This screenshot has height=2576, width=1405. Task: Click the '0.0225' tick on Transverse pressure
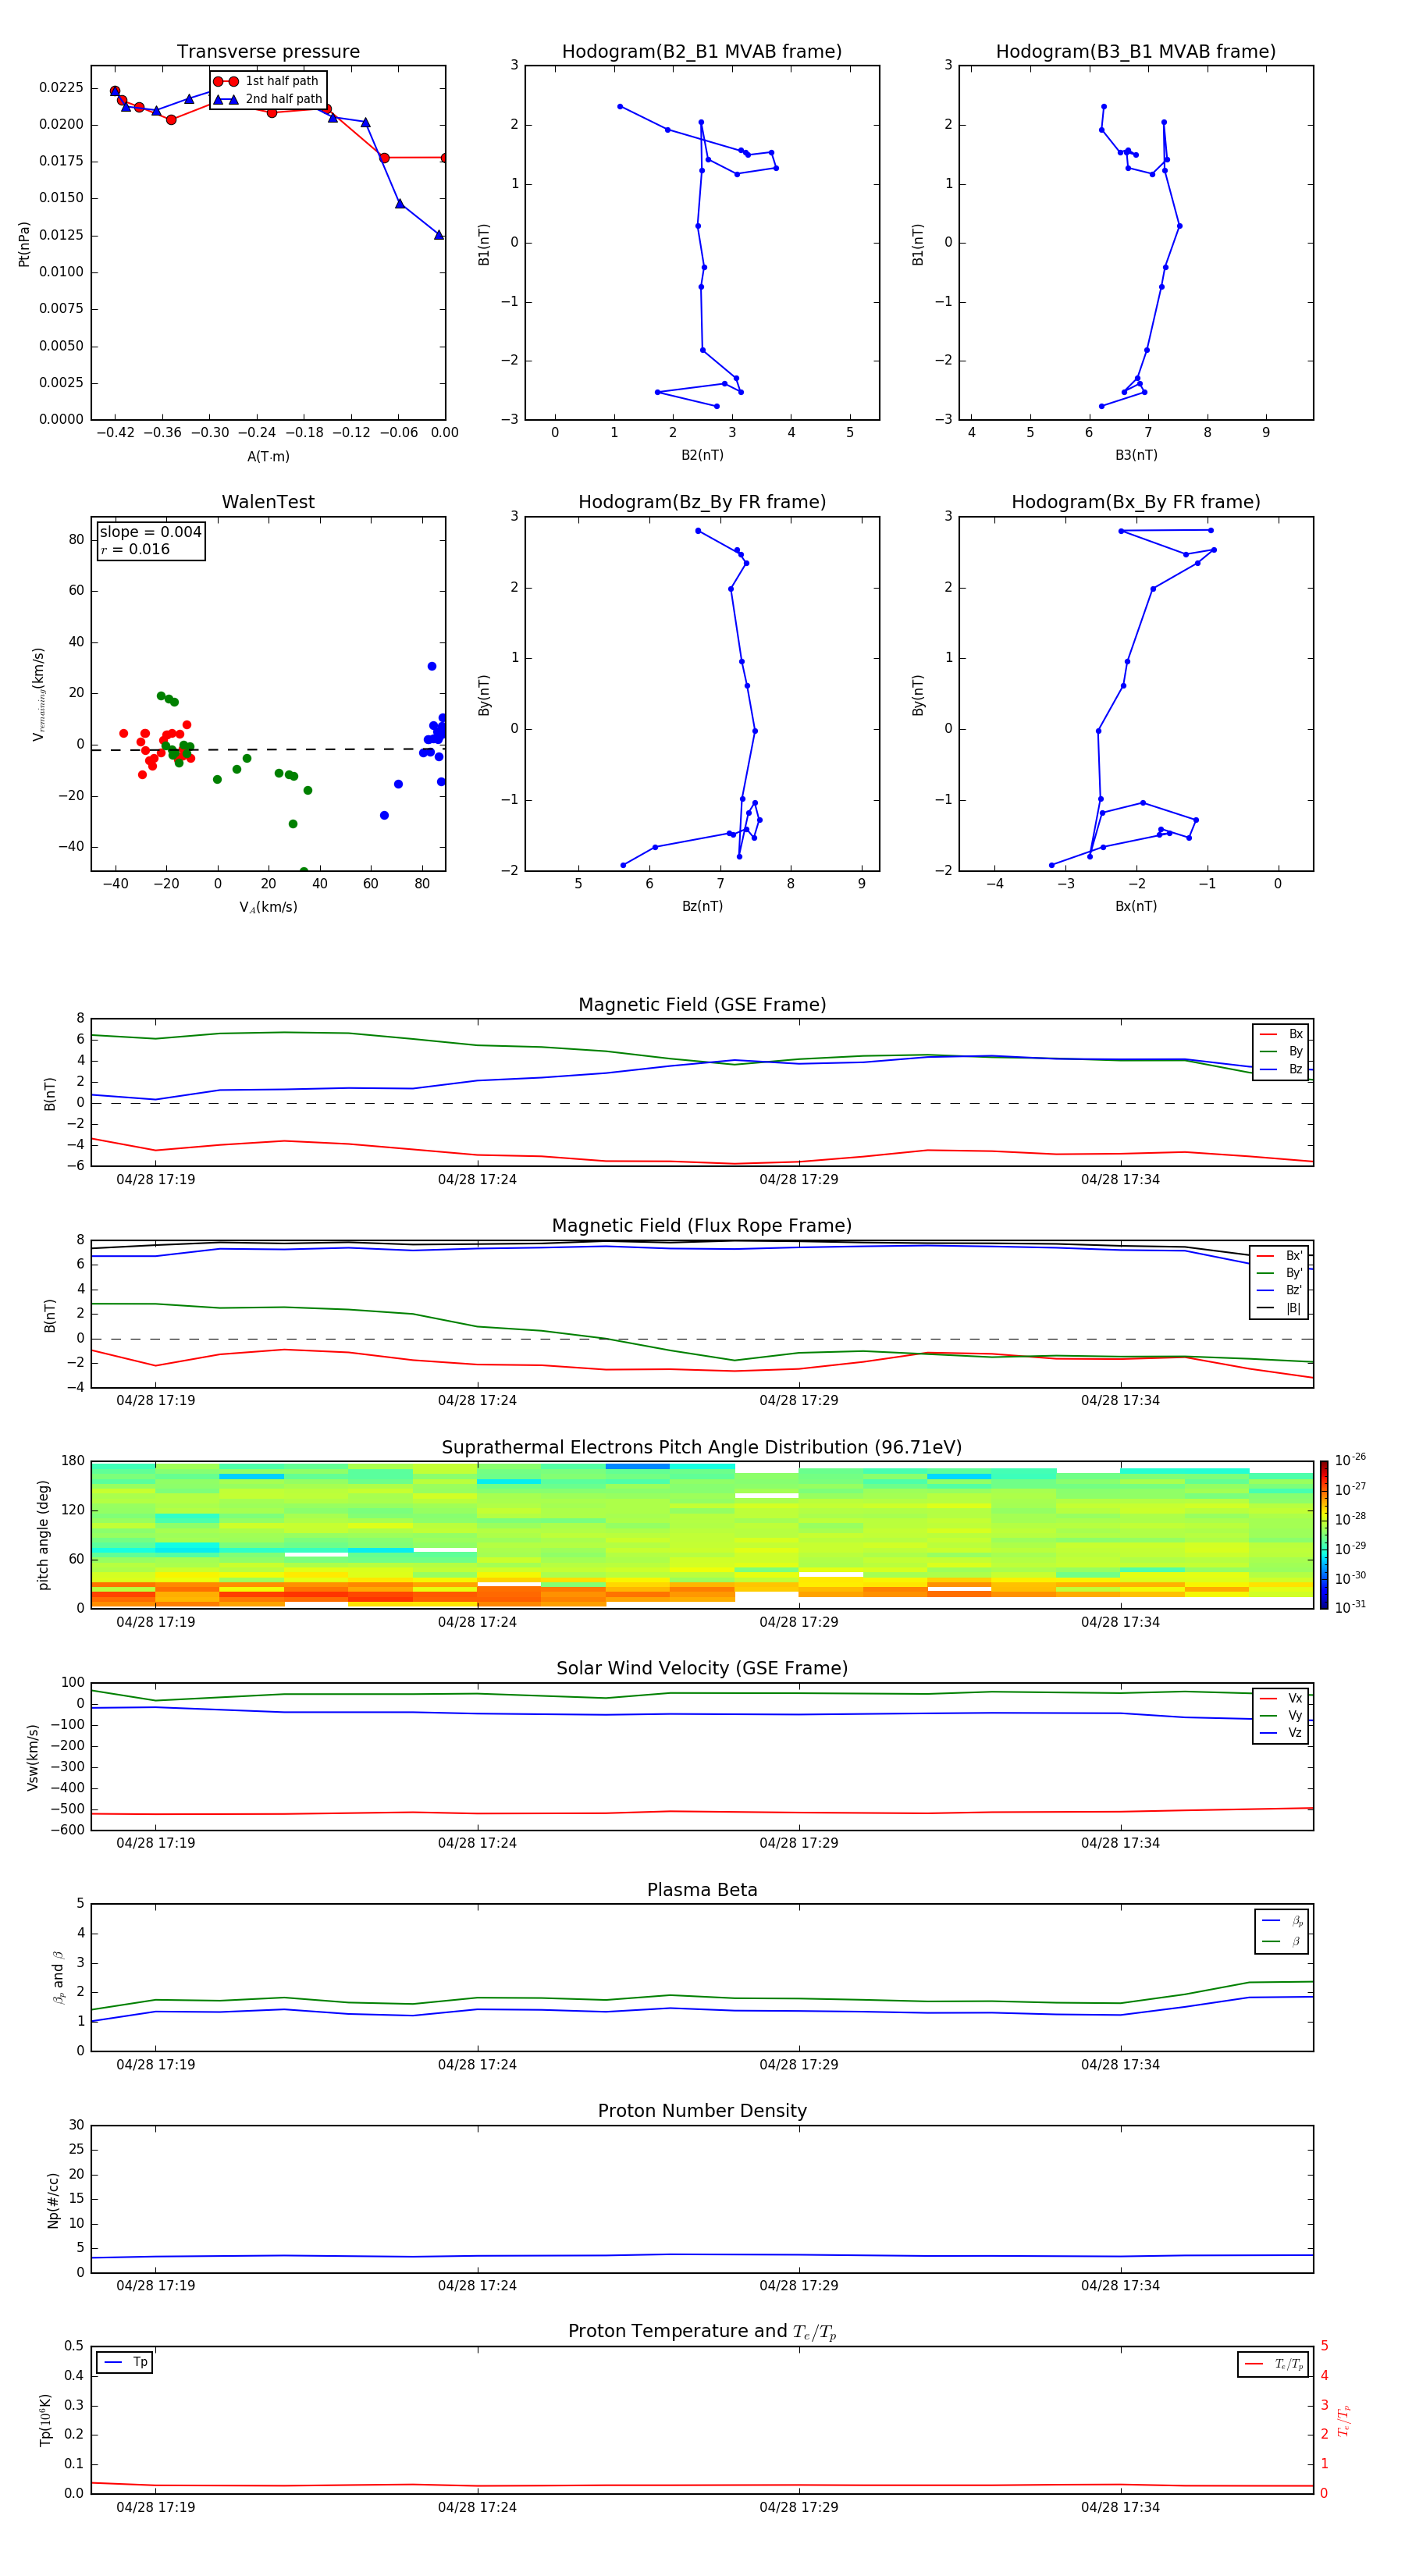point(60,88)
